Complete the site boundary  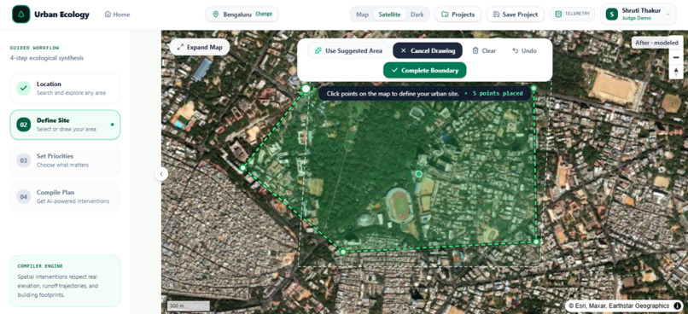click(x=425, y=70)
